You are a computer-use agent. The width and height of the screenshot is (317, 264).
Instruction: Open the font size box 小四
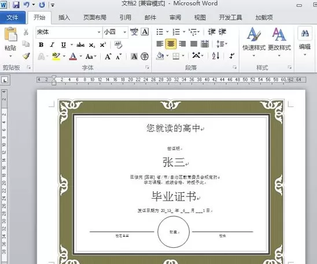tap(115, 32)
